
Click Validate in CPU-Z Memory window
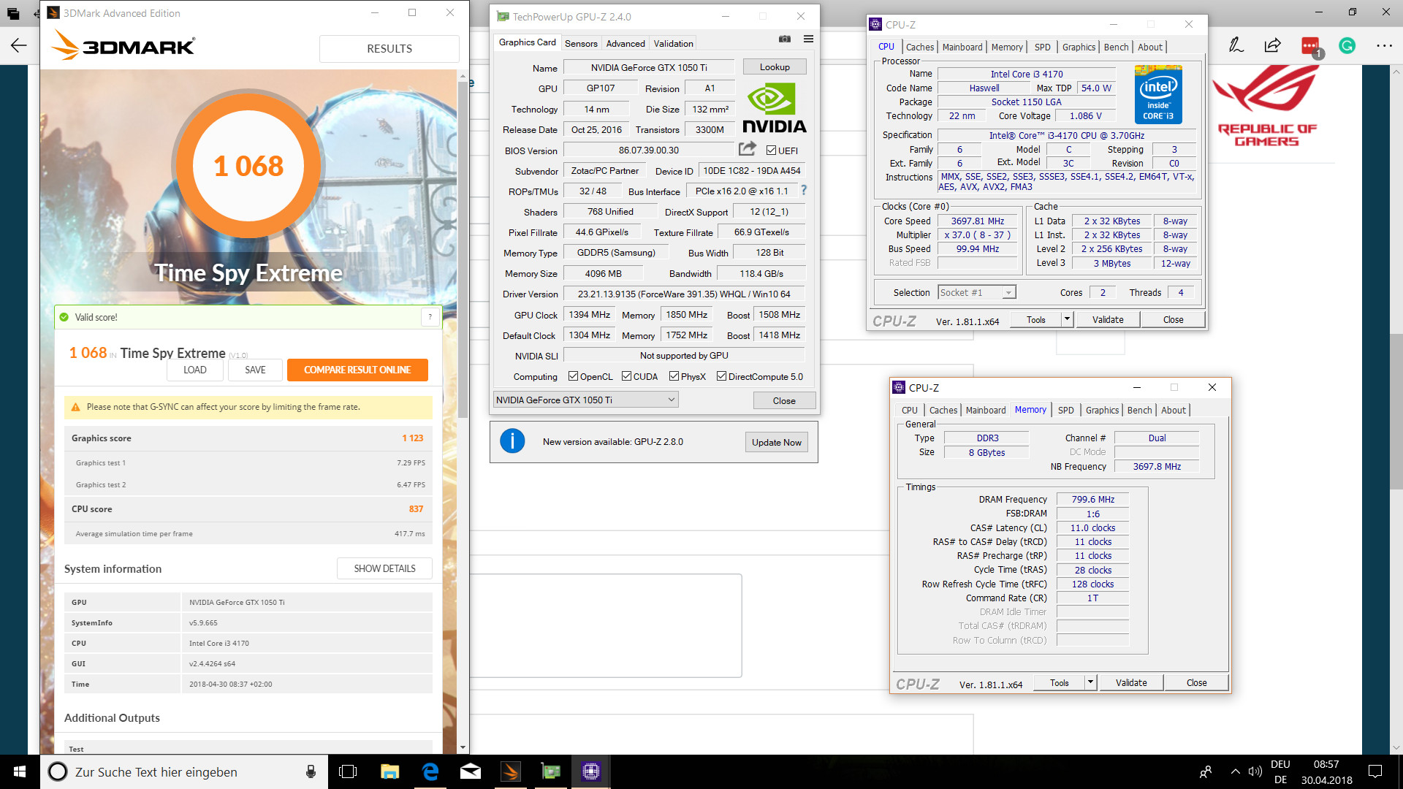click(x=1131, y=682)
